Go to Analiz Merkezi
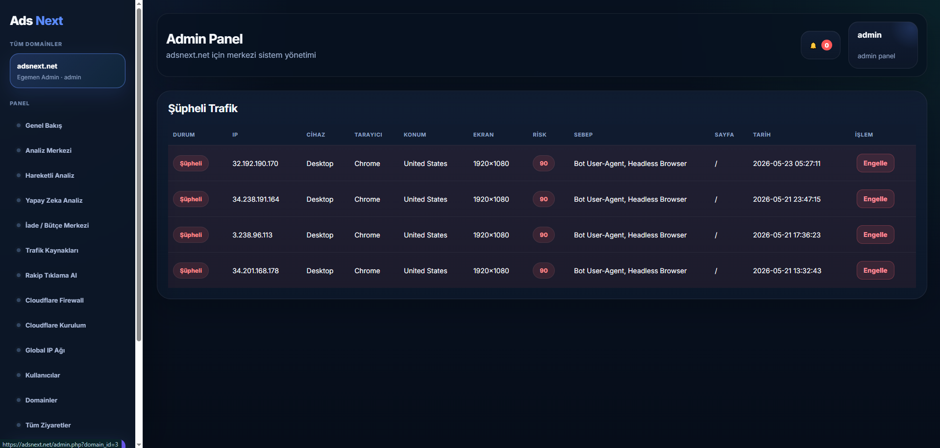940x448 pixels. 49,150
